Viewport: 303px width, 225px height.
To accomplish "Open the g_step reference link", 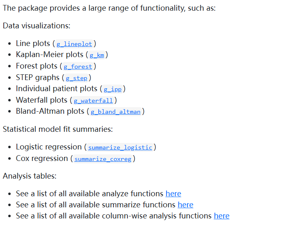I will tap(76, 78).
